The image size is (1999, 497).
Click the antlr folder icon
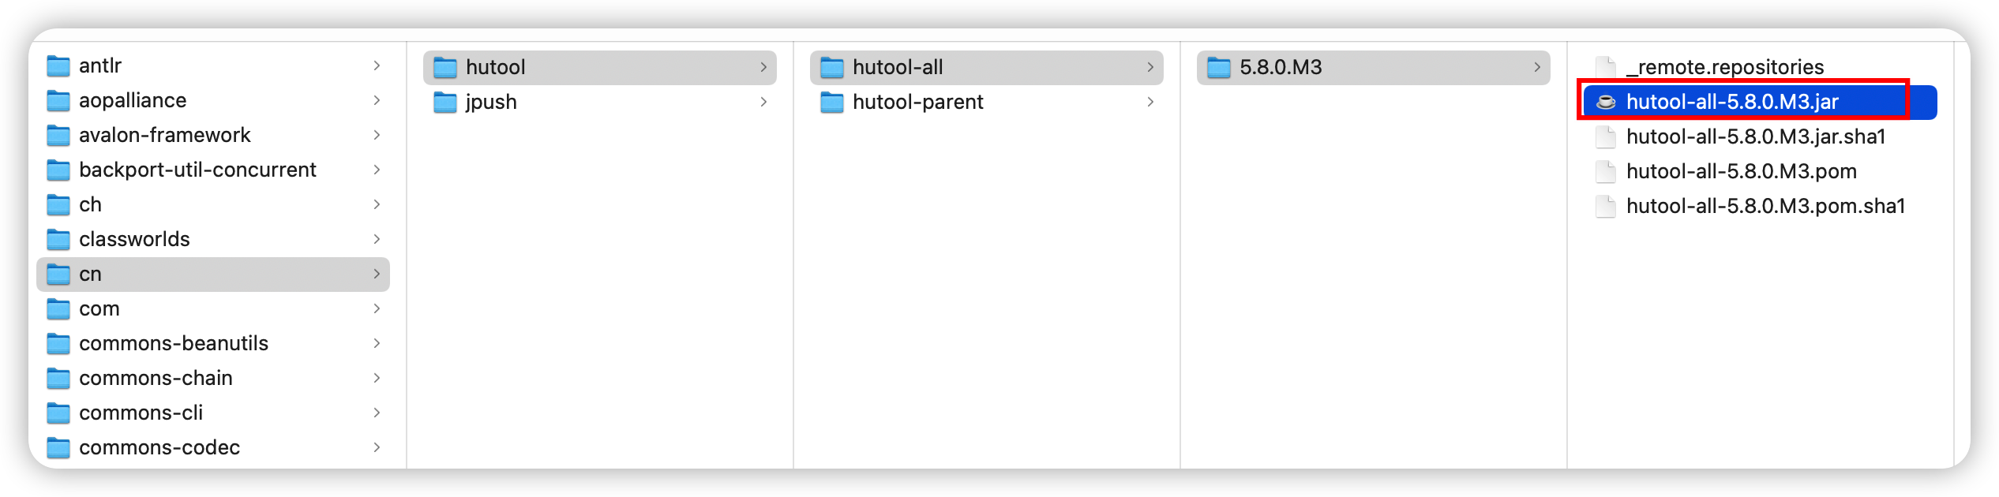(58, 66)
